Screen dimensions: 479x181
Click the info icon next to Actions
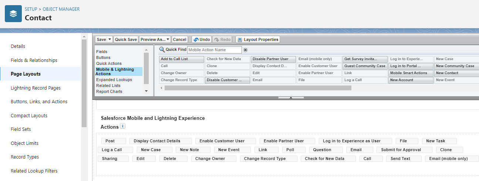pos(123,126)
